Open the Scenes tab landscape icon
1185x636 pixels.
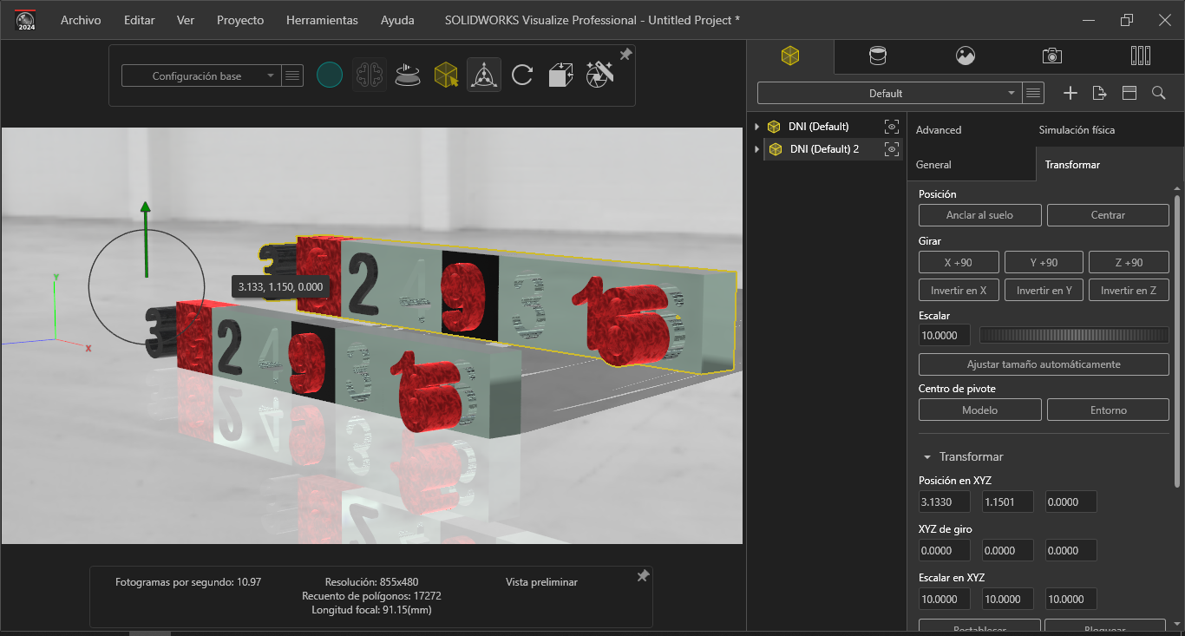click(x=966, y=56)
